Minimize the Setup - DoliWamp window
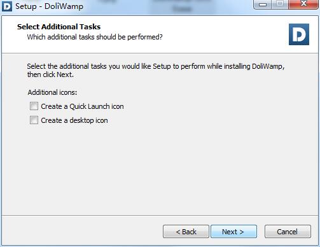 point(263,4)
